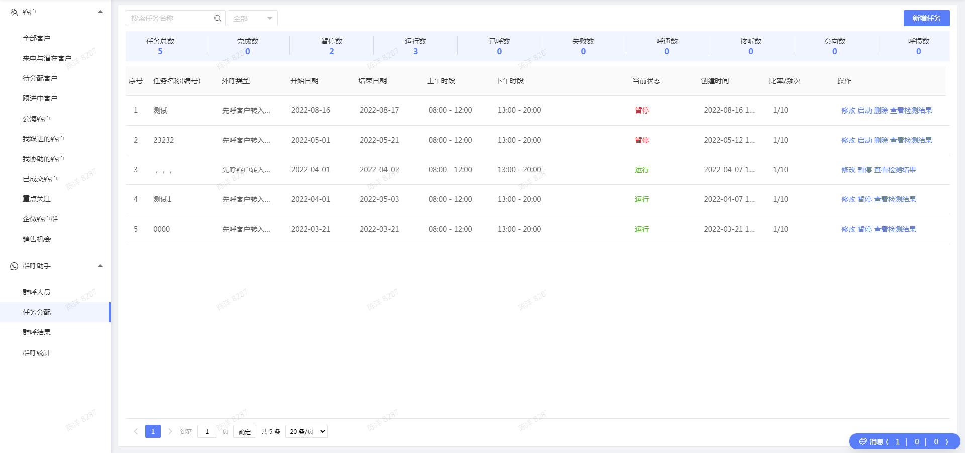The width and height of the screenshot is (965, 453).
Task: Click the 客户 person icon in sidebar
Action: coord(14,12)
